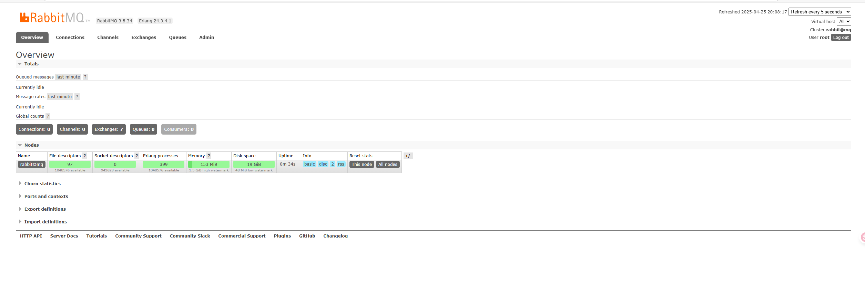Click help icon beside Message rates
The height and width of the screenshot is (285, 865).
[77, 97]
